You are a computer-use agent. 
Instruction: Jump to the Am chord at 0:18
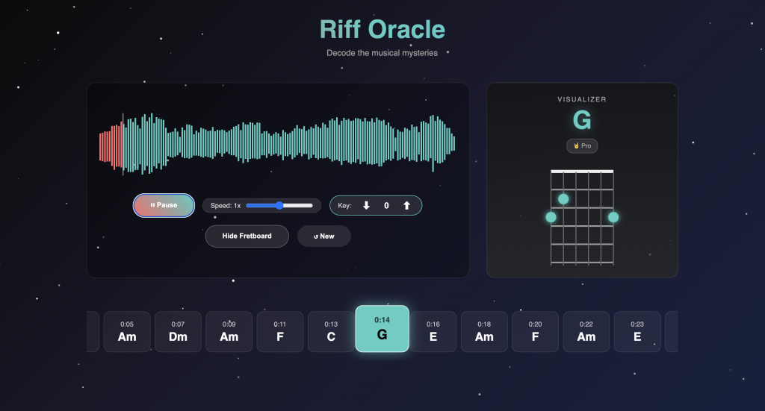point(484,331)
